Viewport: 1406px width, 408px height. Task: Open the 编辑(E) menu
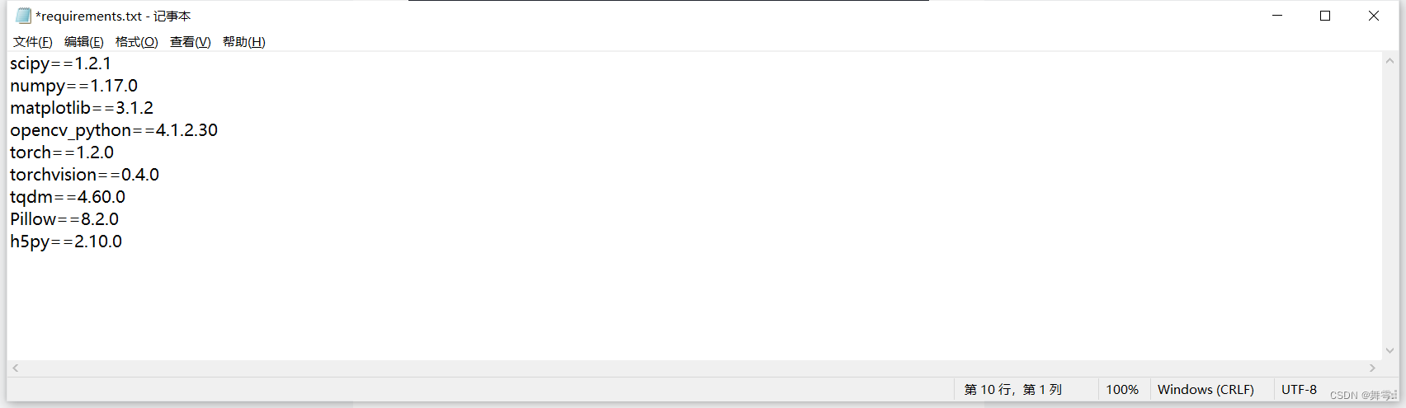click(83, 42)
